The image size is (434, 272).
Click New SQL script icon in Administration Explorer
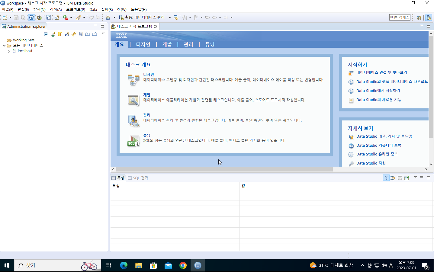click(67, 34)
